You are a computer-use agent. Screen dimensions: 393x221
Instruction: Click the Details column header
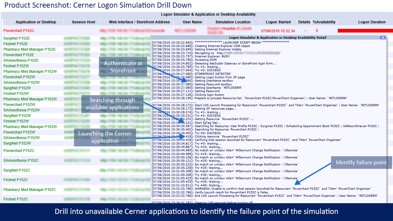click(304, 22)
